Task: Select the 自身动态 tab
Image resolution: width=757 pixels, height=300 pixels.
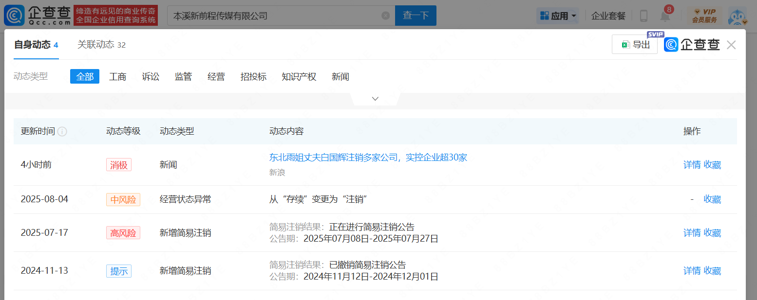Action: point(36,45)
